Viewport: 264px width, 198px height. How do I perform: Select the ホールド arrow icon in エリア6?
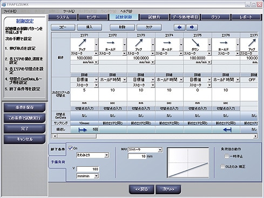[224, 43]
